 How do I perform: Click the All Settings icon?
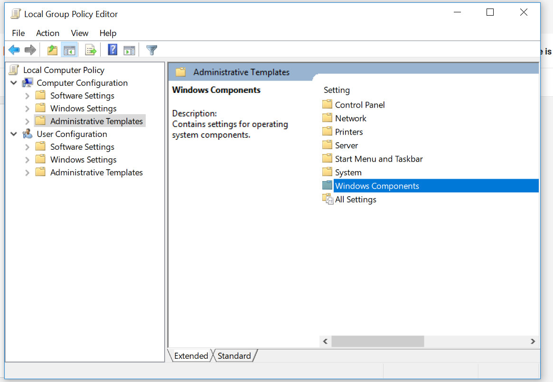point(328,199)
